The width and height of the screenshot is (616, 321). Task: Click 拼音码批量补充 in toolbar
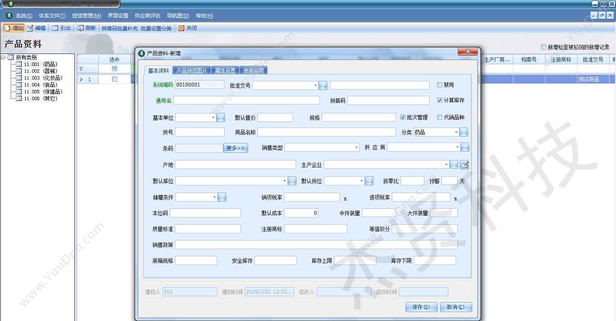[x=120, y=28]
